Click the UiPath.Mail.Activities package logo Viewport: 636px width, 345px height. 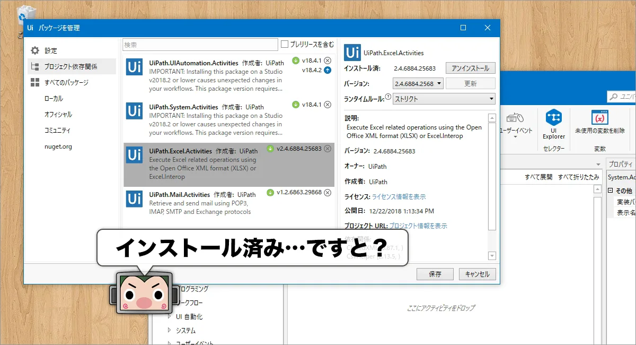(134, 199)
